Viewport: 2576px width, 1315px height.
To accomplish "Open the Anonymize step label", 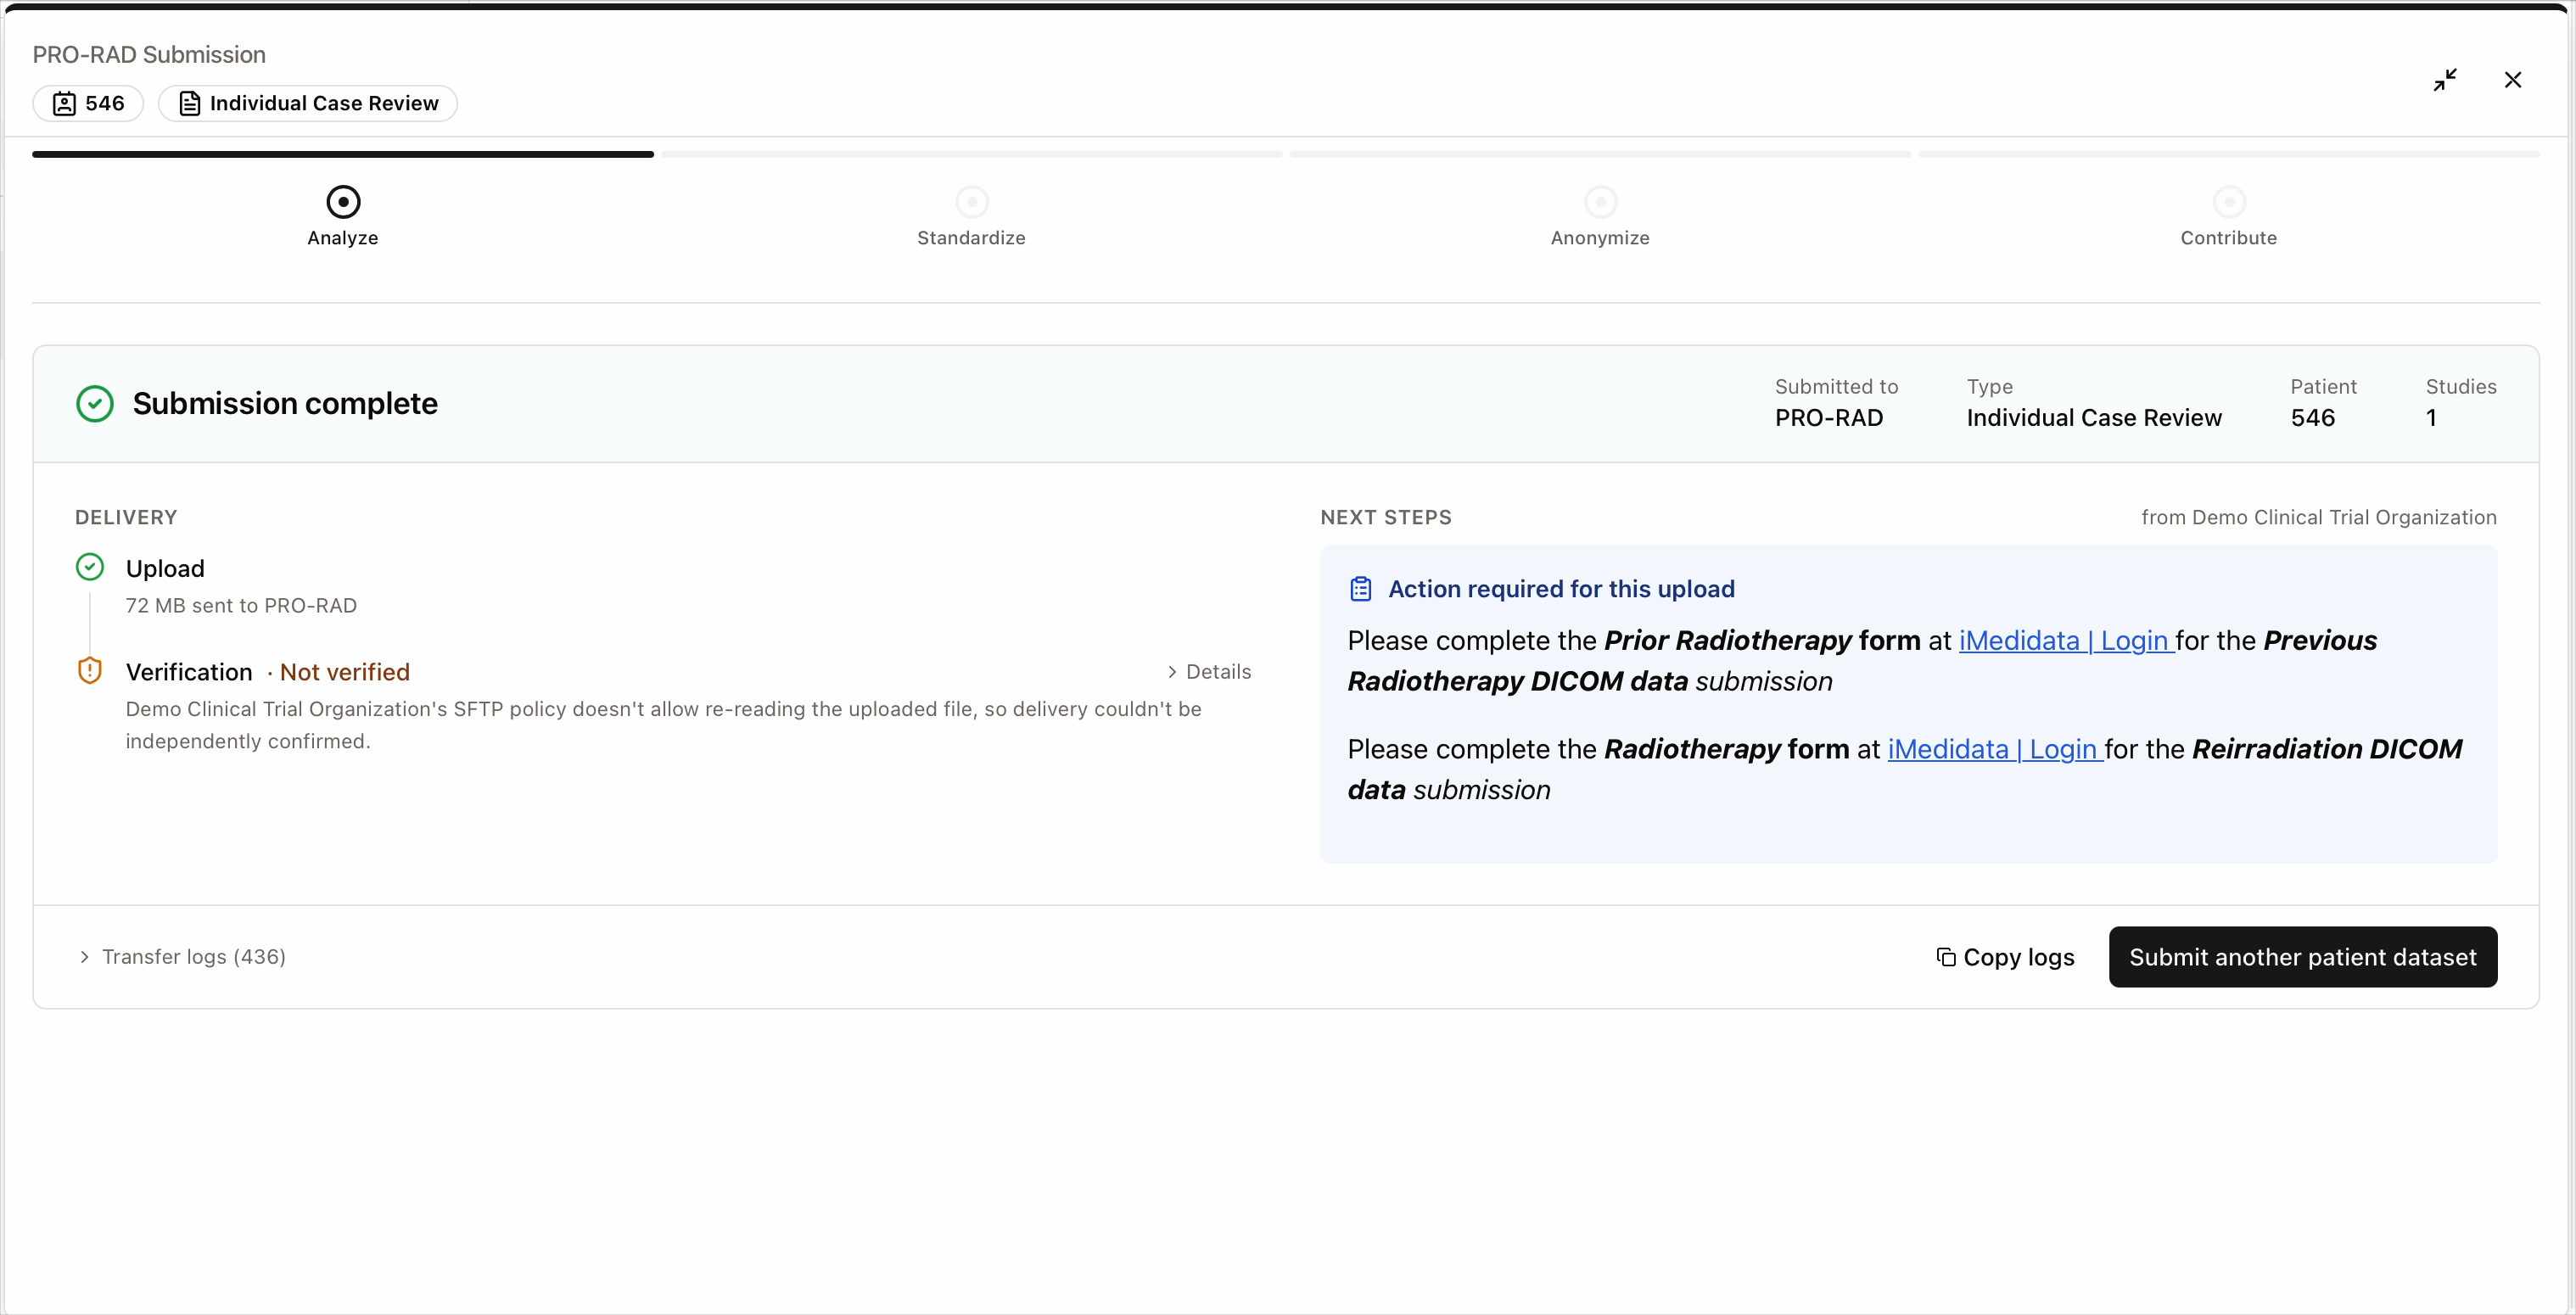I will click(x=1601, y=238).
